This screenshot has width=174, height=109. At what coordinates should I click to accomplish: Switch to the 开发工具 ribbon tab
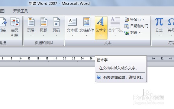21,11
